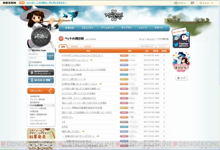Expand the arrow next to ペットAI掲示板 sidebar item

point(53,105)
